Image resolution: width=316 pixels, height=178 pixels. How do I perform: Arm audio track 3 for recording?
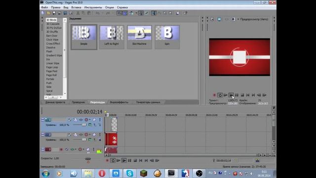click(x=61, y=149)
